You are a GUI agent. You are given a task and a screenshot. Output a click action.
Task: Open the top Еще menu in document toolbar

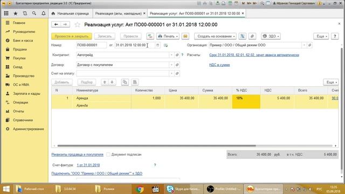(321, 36)
